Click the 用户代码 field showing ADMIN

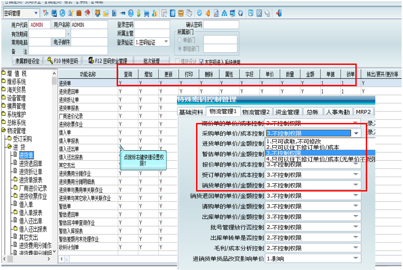pos(40,25)
